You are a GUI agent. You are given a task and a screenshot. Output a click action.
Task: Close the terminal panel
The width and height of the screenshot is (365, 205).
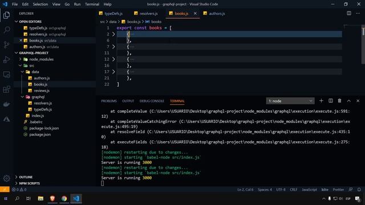pos(358,101)
